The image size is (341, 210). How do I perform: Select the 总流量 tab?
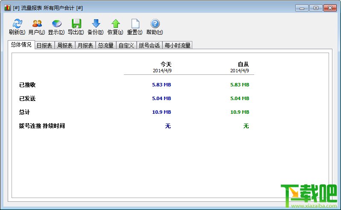[x=106, y=45]
